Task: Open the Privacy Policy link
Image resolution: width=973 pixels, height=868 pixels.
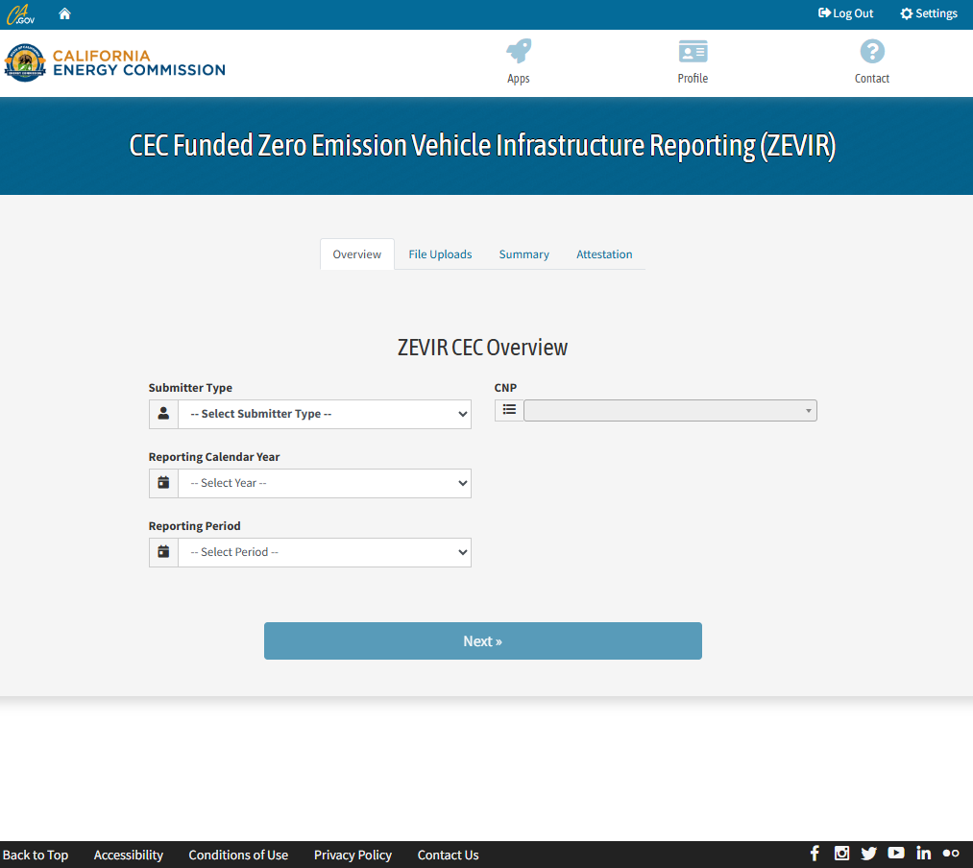Action: pyautogui.click(x=353, y=855)
